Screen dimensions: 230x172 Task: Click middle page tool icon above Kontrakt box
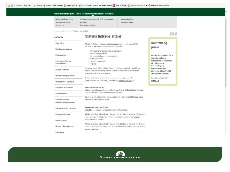pyautogui.click(x=173, y=33)
